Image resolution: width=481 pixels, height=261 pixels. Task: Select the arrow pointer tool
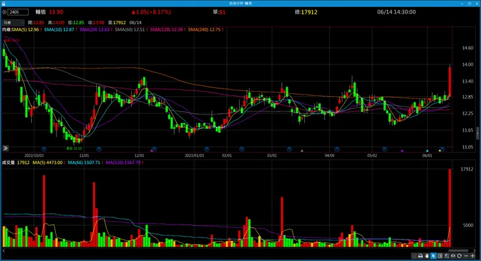pyautogui.click(x=434, y=256)
